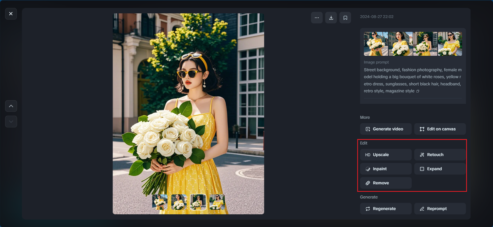
Task: Click the Generate video button
Action: click(x=386, y=129)
